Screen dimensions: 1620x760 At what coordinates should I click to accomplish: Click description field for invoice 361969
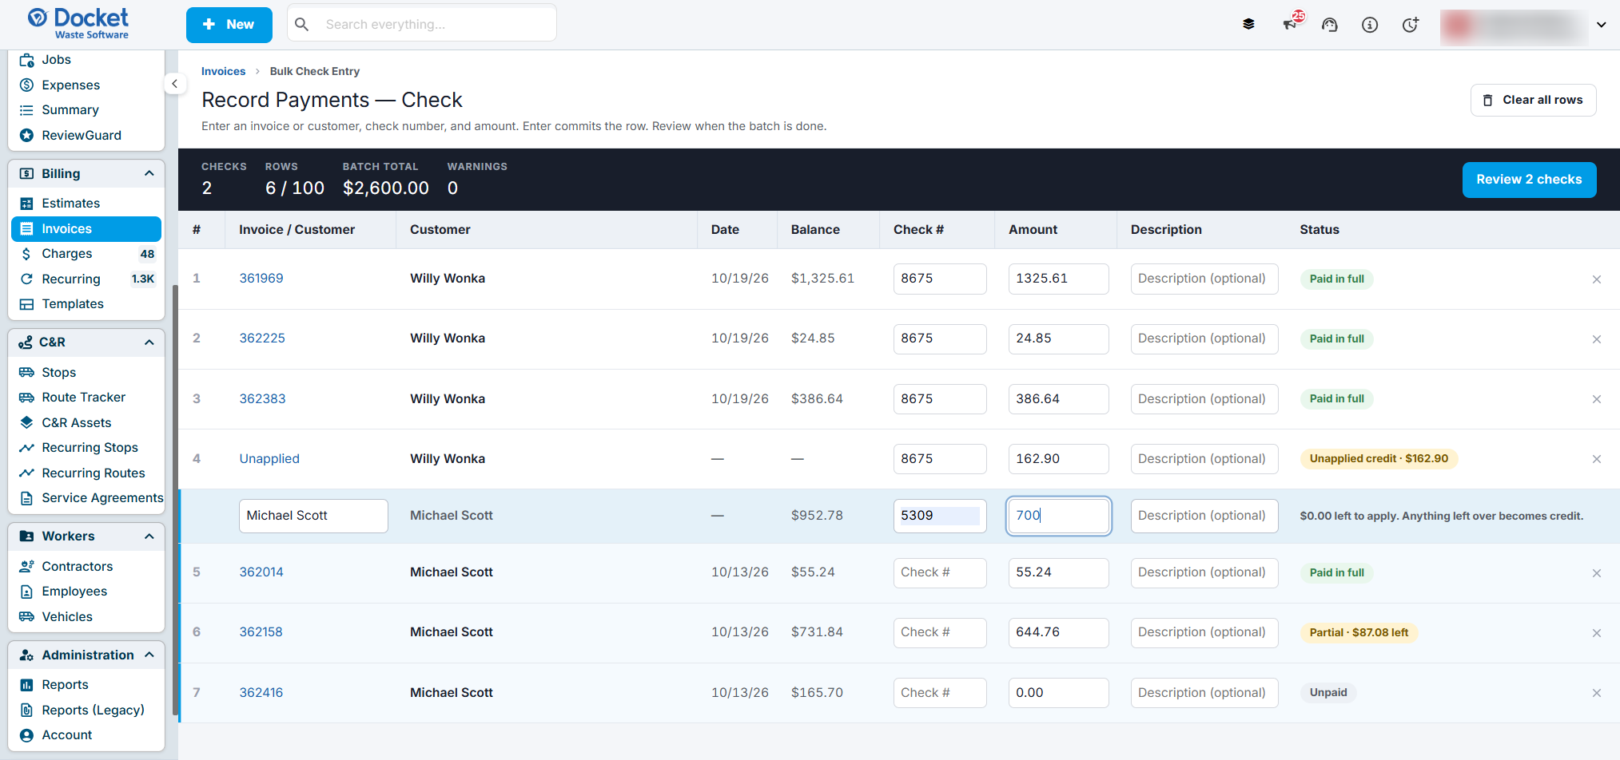(x=1204, y=279)
